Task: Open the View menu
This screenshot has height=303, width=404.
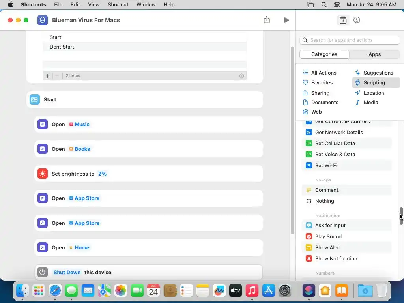Action: pyautogui.click(x=94, y=5)
